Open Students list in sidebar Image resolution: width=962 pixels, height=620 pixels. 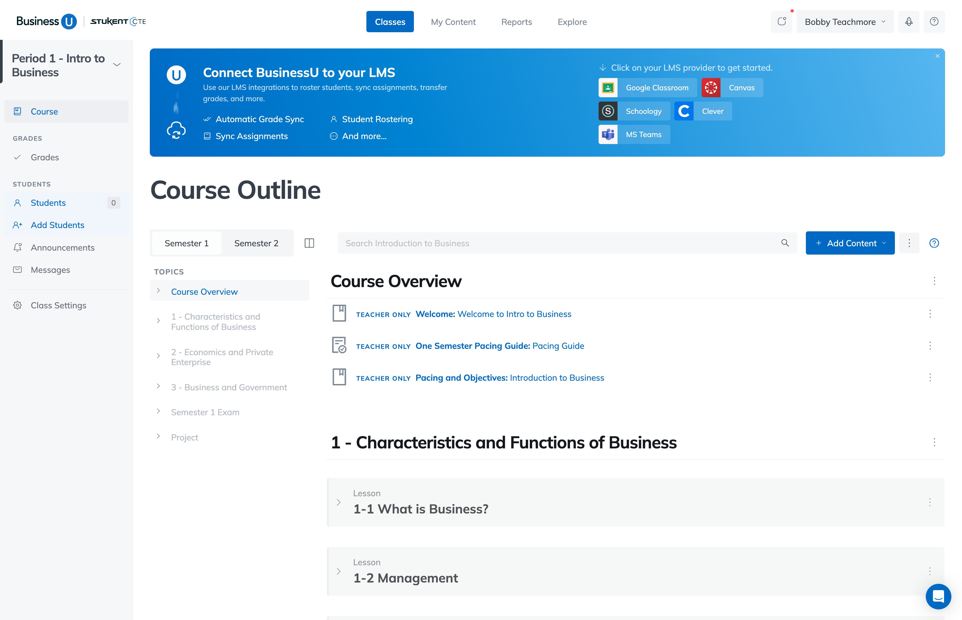(x=66, y=203)
